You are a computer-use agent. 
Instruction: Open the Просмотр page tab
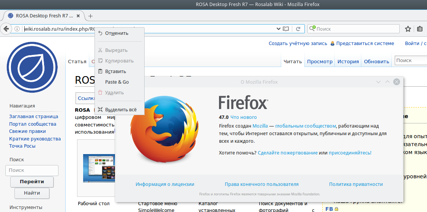click(320, 61)
